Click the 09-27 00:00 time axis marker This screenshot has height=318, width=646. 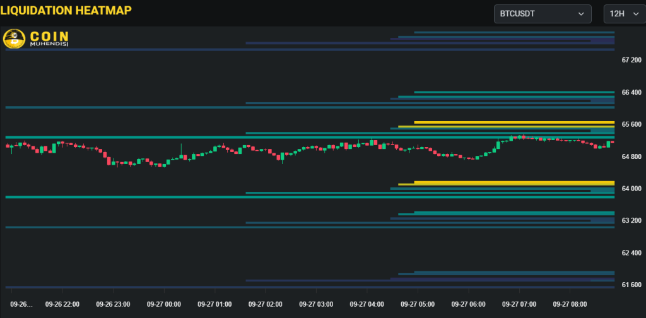[x=164, y=304]
